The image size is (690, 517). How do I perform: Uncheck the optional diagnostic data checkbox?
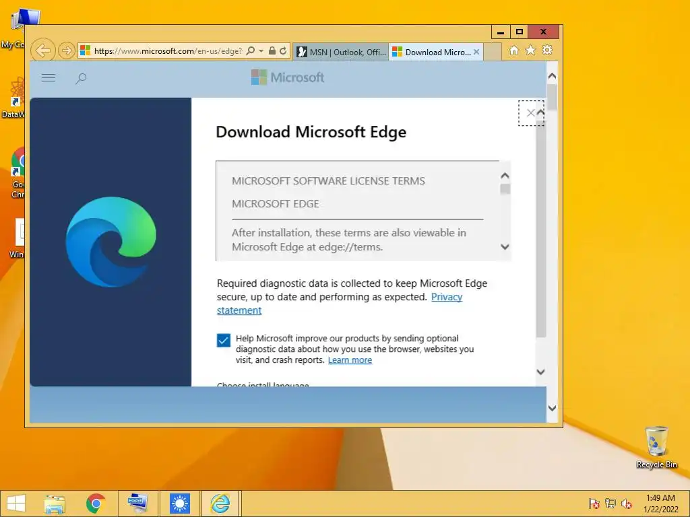point(224,340)
